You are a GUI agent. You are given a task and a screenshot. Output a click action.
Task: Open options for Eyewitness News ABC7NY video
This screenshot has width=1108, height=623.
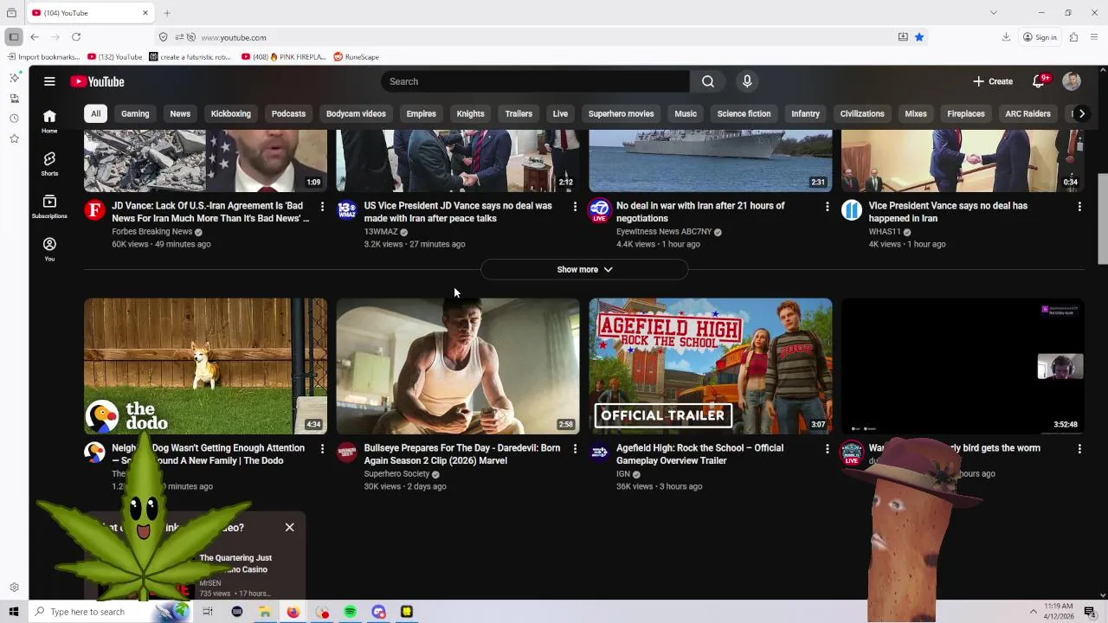pyautogui.click(x=827, y=207)
